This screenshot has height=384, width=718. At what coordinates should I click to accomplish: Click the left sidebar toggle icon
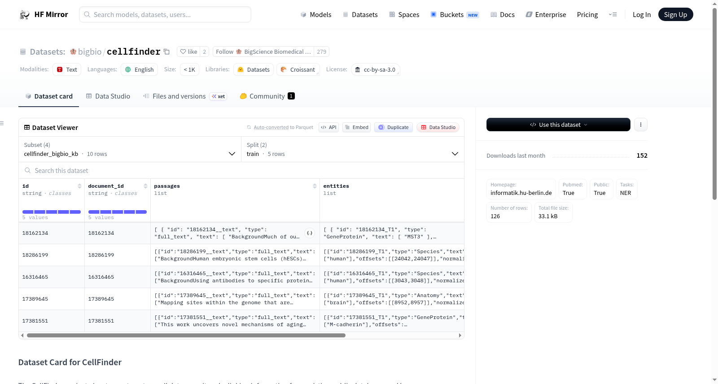click(x=2, y=123)
